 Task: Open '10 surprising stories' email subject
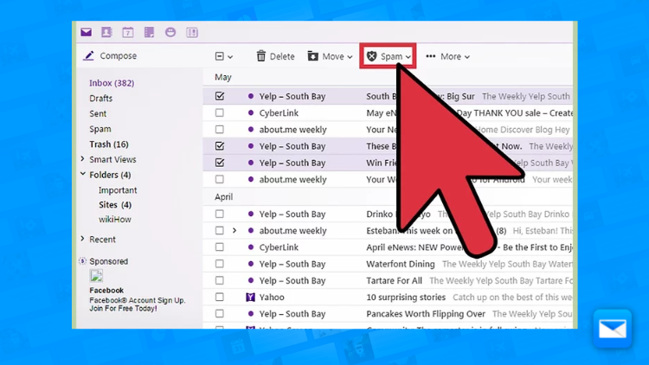coord(406,298)
